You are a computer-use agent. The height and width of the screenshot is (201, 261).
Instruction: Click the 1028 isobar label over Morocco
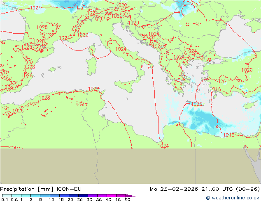click(x=18, y=110)
